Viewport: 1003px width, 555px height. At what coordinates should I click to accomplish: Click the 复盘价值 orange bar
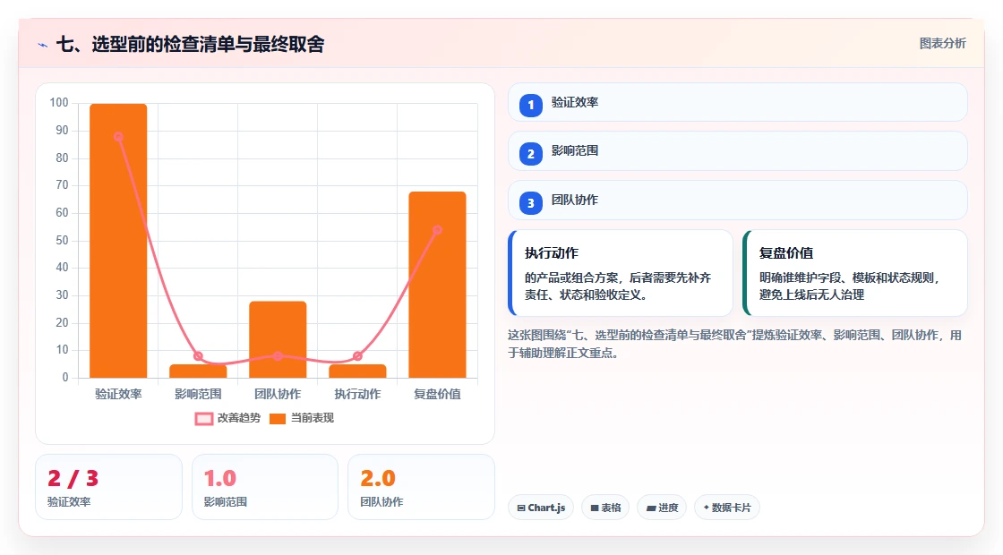click(x=438, y=285)
